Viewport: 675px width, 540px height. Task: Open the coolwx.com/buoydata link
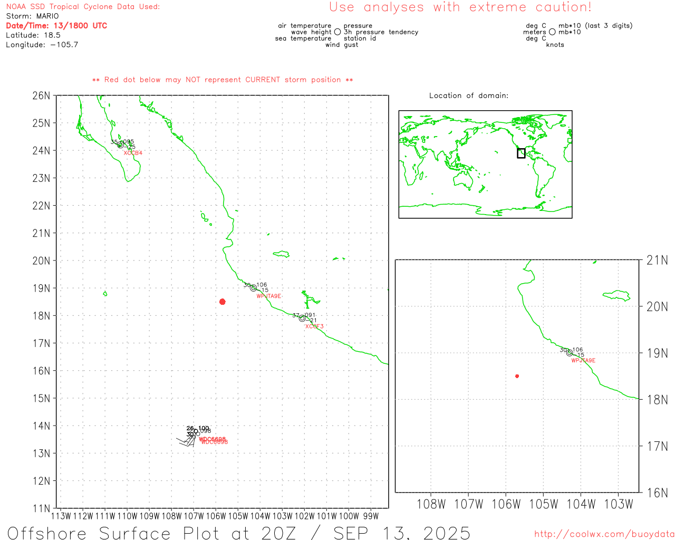604,534
